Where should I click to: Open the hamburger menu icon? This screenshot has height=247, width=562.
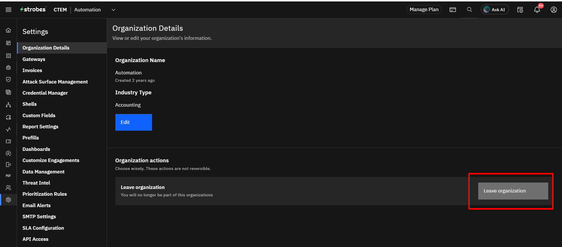point(8,10)
